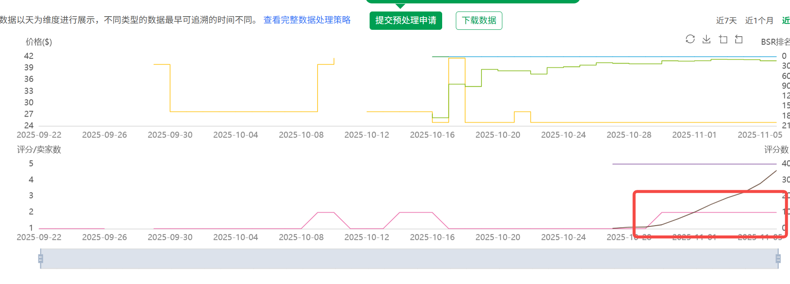The image size is (790, 284).
Task: Click the restore chart refresh icon
Action: (690, 39)
